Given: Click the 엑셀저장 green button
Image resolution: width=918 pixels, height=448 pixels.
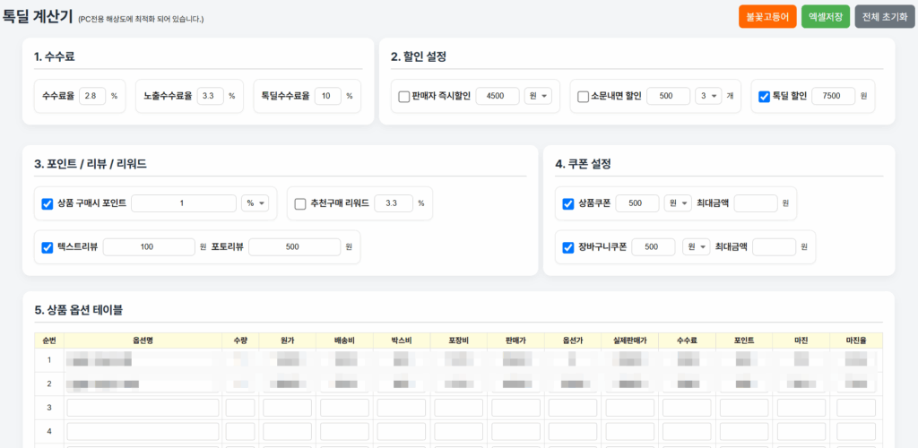Looking at the screenshot, I should coord(826,16).
